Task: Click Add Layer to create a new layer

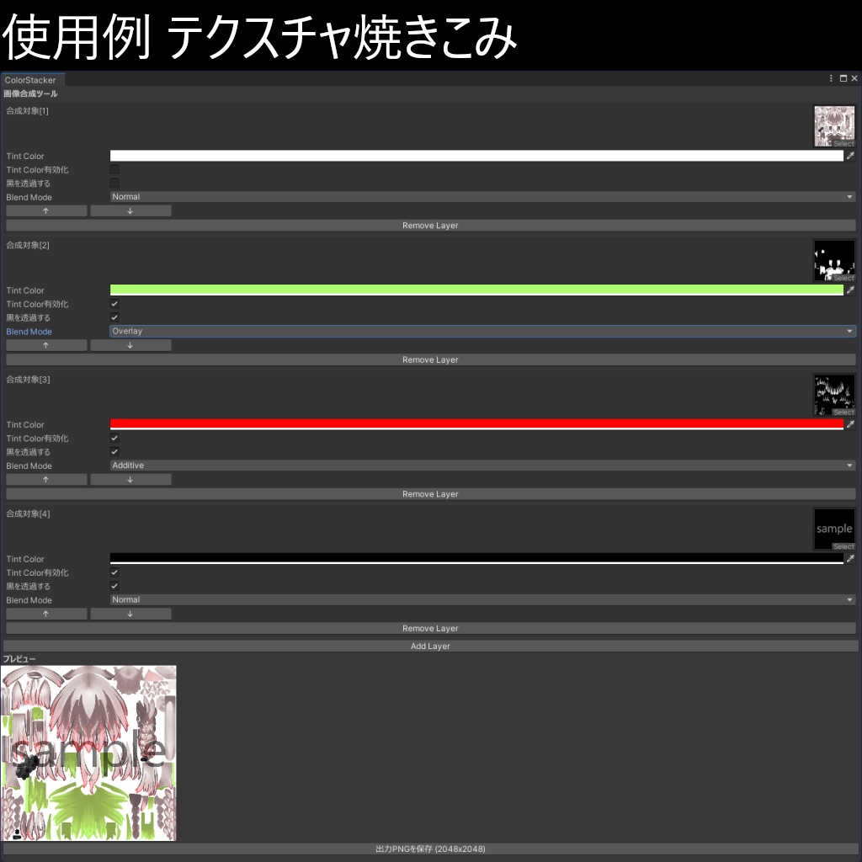Action: 430,646
